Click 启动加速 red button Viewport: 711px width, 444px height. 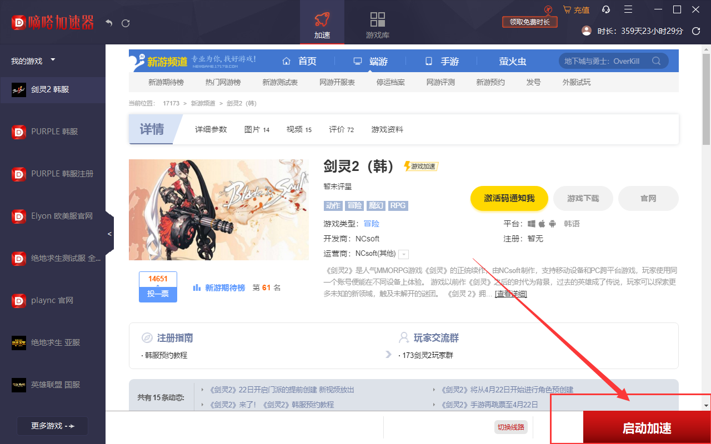(647, 428)
